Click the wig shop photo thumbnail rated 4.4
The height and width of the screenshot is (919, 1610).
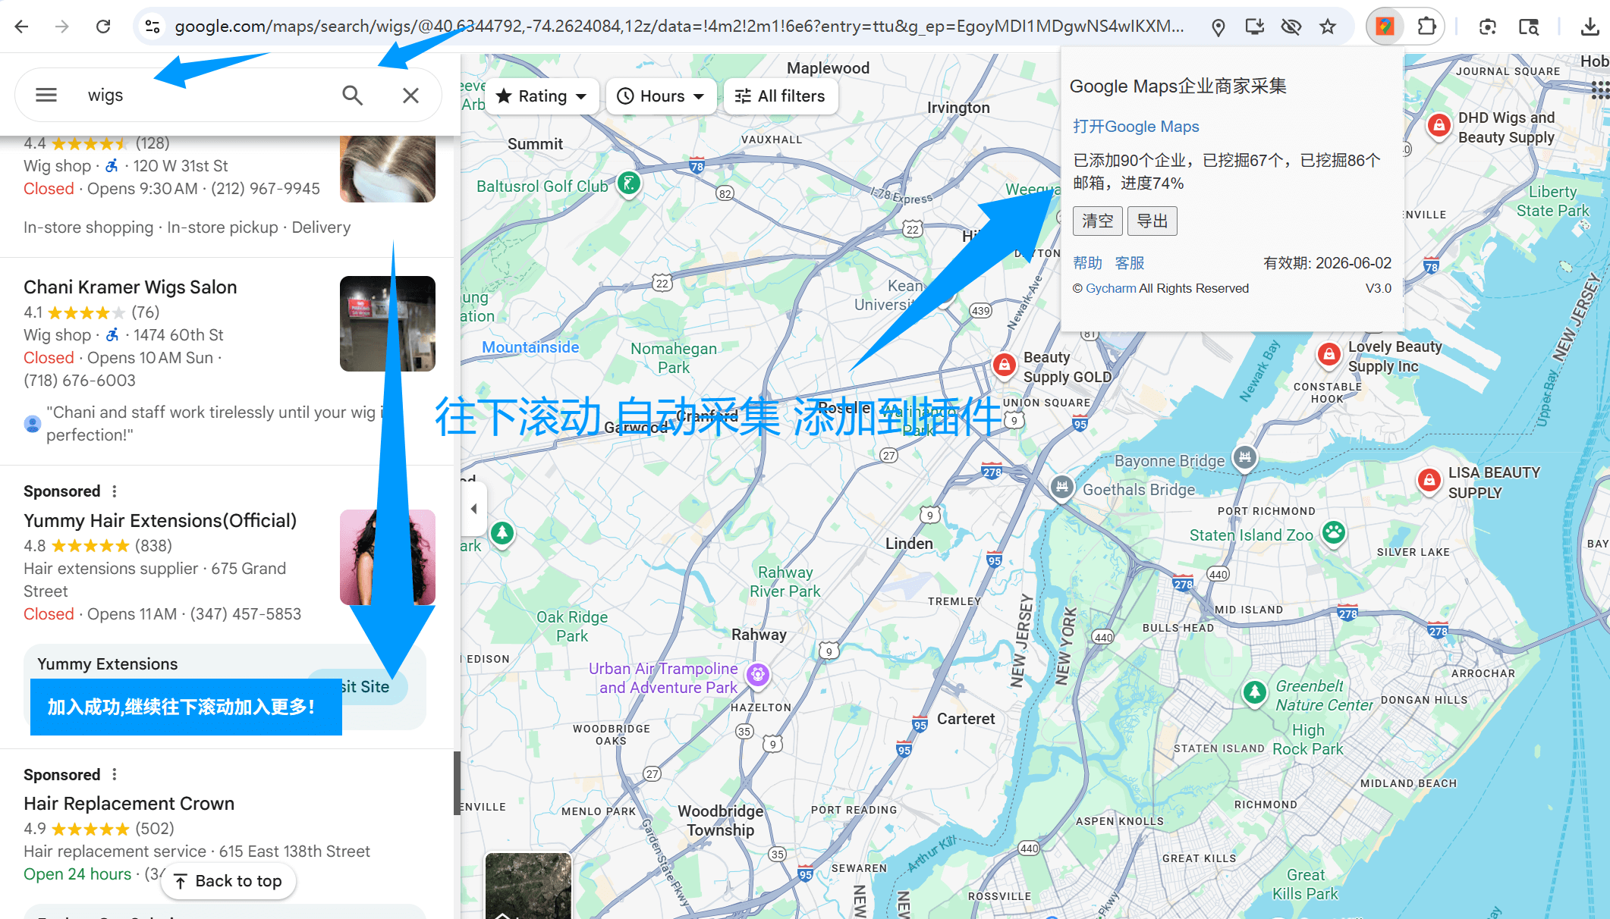(387, 168)
